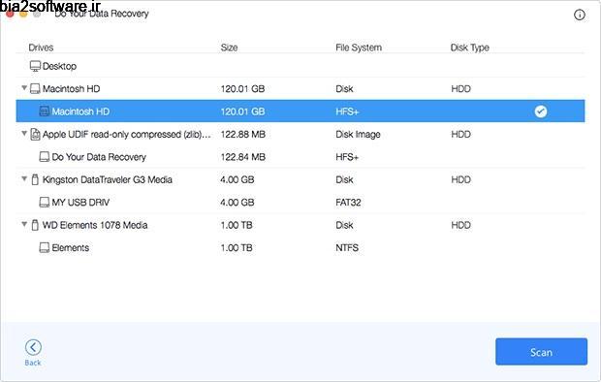
Task: Sort by the Size column header
Action: pyautogui.click(x=229, y=48)
